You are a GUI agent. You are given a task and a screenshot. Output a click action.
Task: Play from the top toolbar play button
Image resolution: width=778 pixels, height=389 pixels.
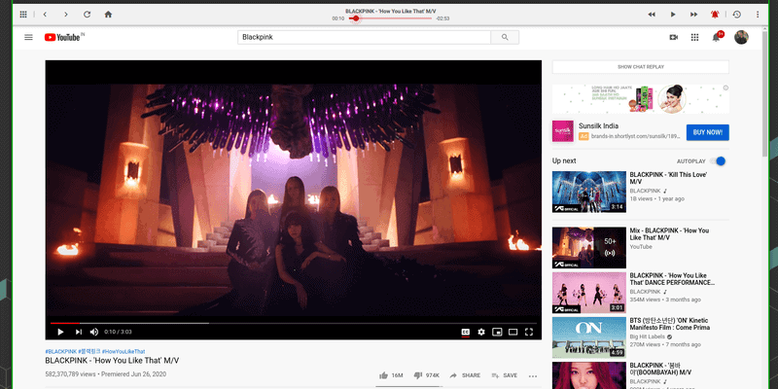coord(673,15)
